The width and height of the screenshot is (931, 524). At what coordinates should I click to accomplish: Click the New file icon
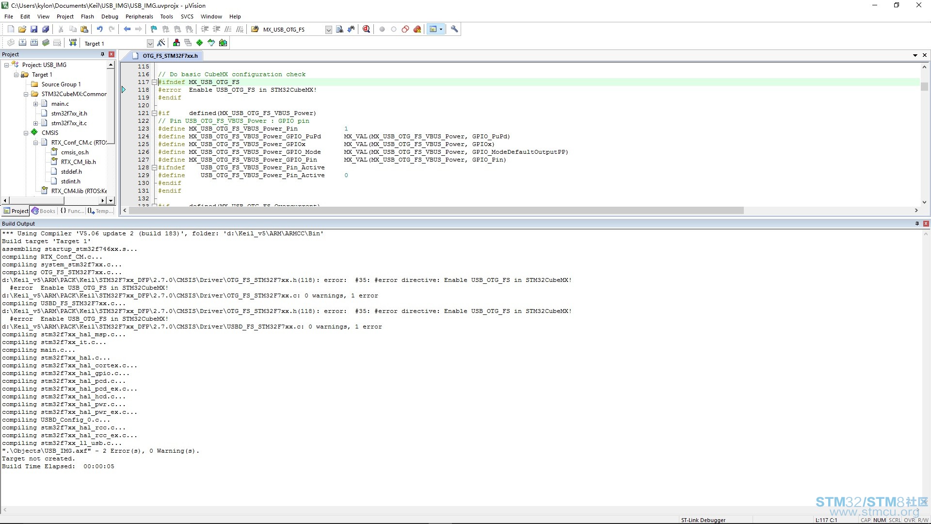tap(11, 29)
